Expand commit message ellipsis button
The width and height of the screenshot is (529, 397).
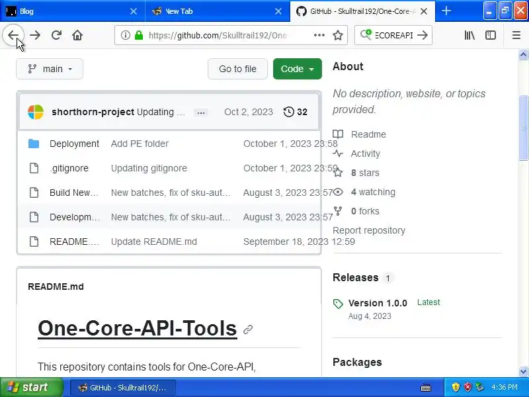[201, 112]
